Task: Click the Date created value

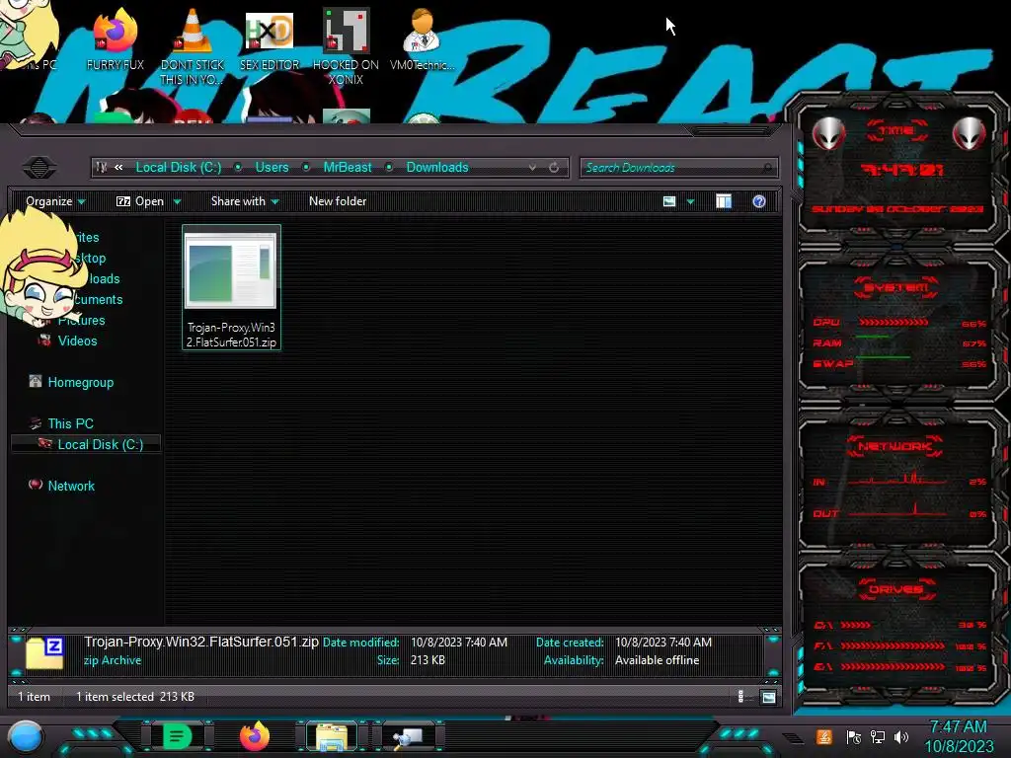Action: point(662,642)
